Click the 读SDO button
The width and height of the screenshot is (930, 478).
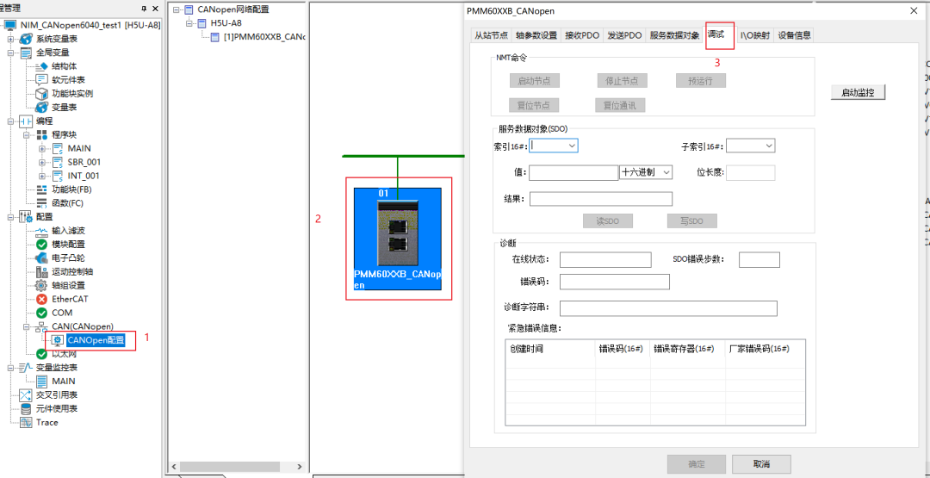point(607,221)
